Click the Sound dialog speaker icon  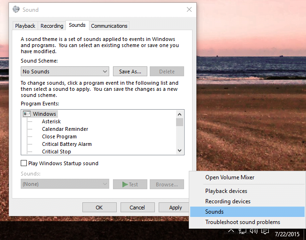pyautogui.click(x=16, y=9)
